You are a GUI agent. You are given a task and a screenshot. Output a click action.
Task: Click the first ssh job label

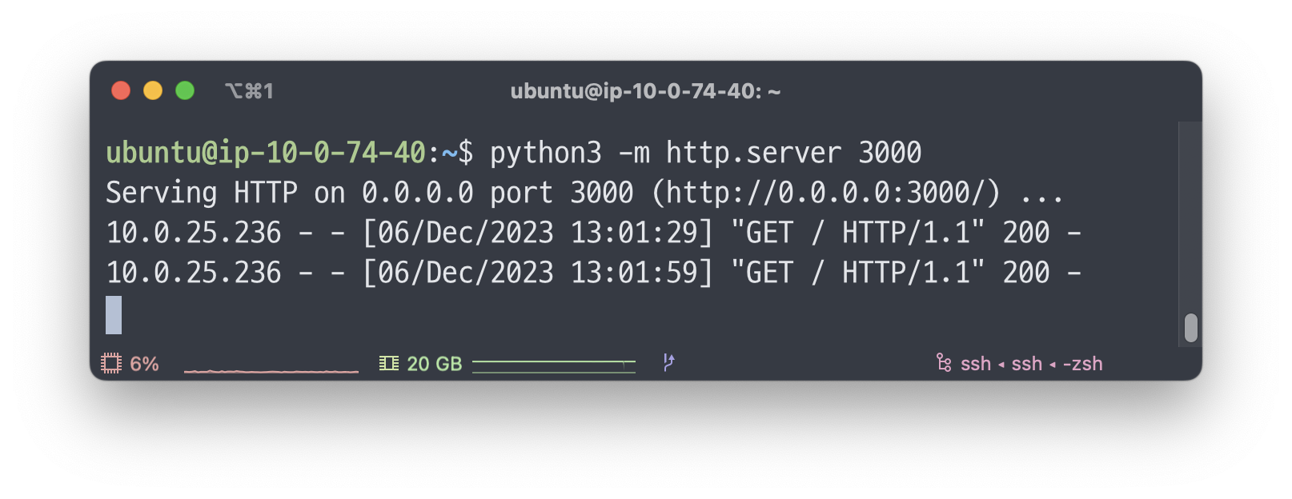[976, 364]
